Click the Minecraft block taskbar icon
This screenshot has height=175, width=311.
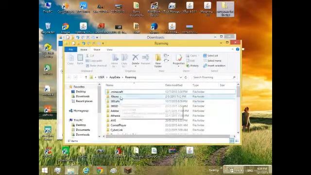(127, 170)
